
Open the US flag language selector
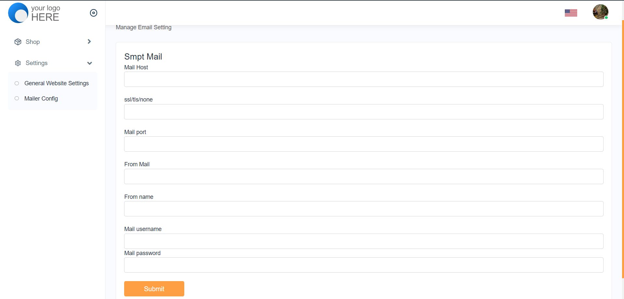click(571, 13)
